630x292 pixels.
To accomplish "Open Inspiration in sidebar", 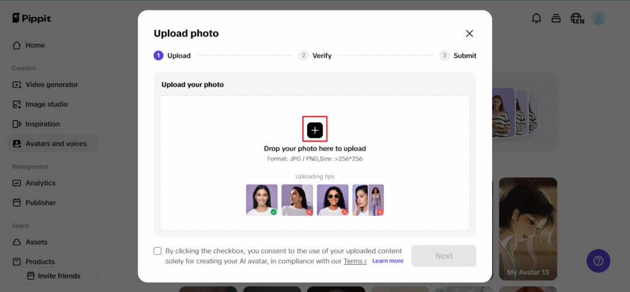I will coord(53,124).
